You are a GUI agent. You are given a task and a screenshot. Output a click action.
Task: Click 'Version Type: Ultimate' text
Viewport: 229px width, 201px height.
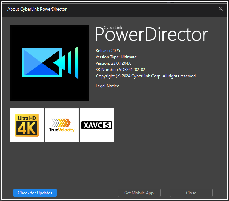[116, 57]
